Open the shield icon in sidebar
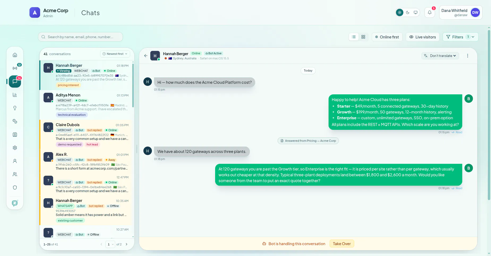Image resolution: width=491 pixels, height=256 pixels. click(15, 187)
